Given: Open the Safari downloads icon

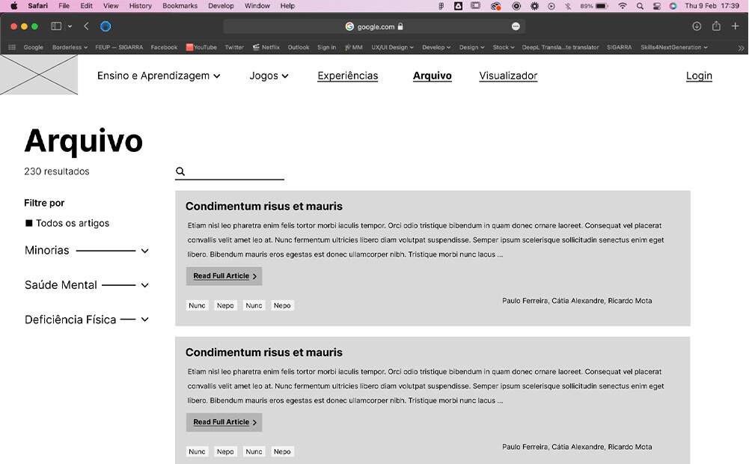Looking at the screenshot, I should pos(697,26).
